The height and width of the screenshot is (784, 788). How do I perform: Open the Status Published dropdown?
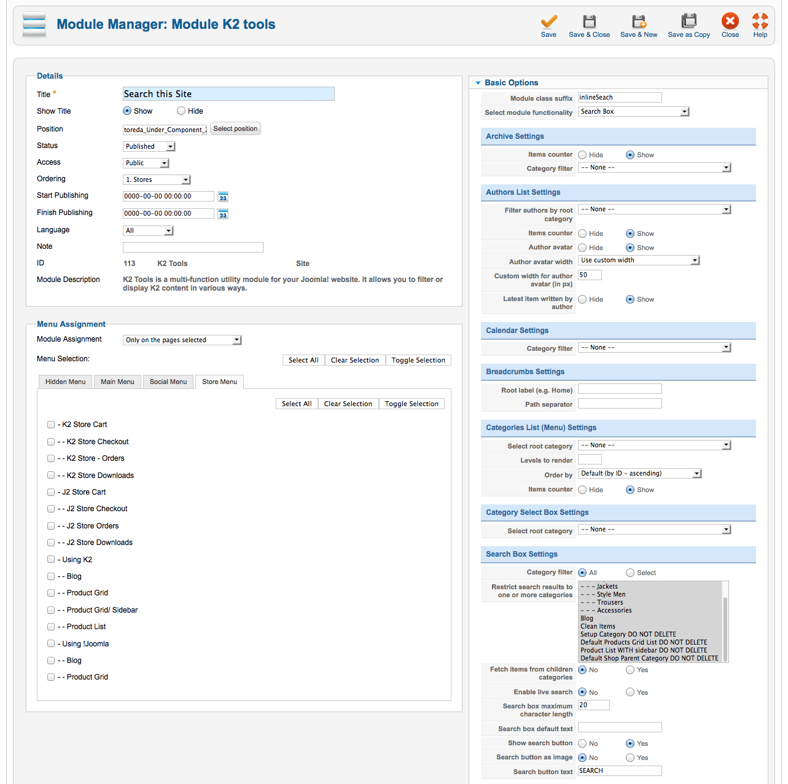(149, 147)
